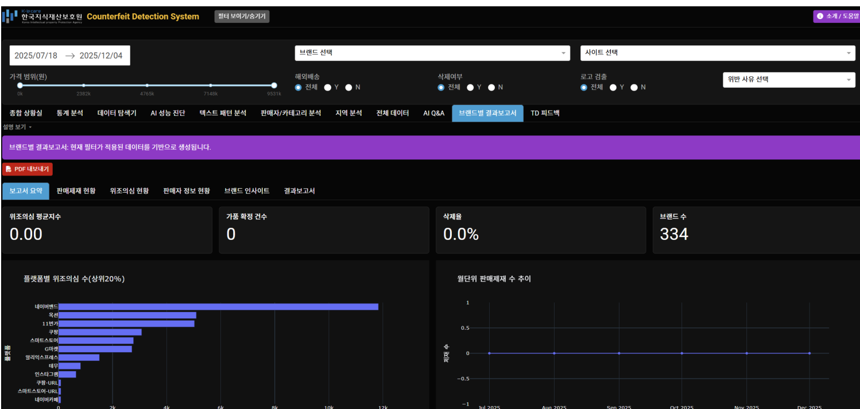The width and height of the screenshot is (860, 409).
Task: Switch to the 지역 분석 tab
Action: pos(348,113)
